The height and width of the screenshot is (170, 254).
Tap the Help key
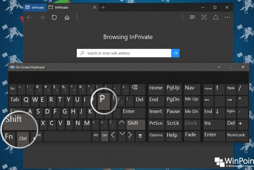coord(173,136)
